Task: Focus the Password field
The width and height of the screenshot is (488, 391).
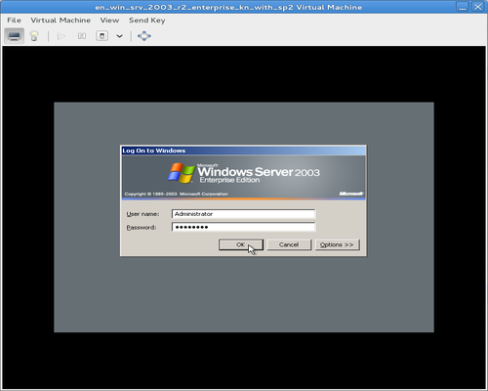Action: point(243,227)
